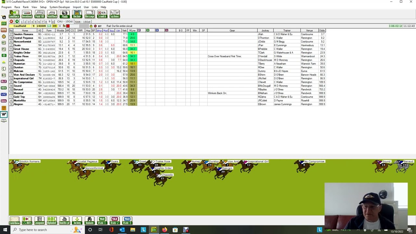
Task: Open the Program menu
Action: pos(6,7)
